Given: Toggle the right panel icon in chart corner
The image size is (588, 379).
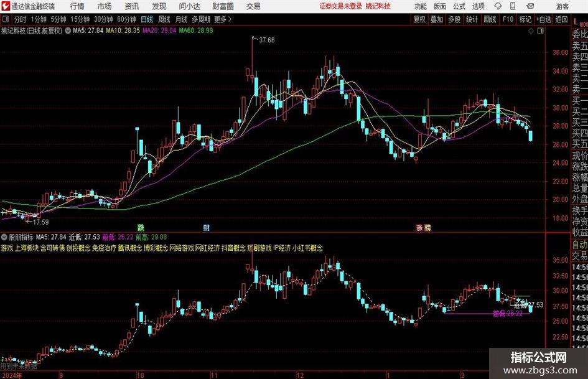Looking at the screenshot, I should click(x=540, y=31).
